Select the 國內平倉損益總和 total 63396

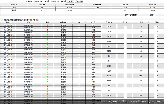(152, 15)
